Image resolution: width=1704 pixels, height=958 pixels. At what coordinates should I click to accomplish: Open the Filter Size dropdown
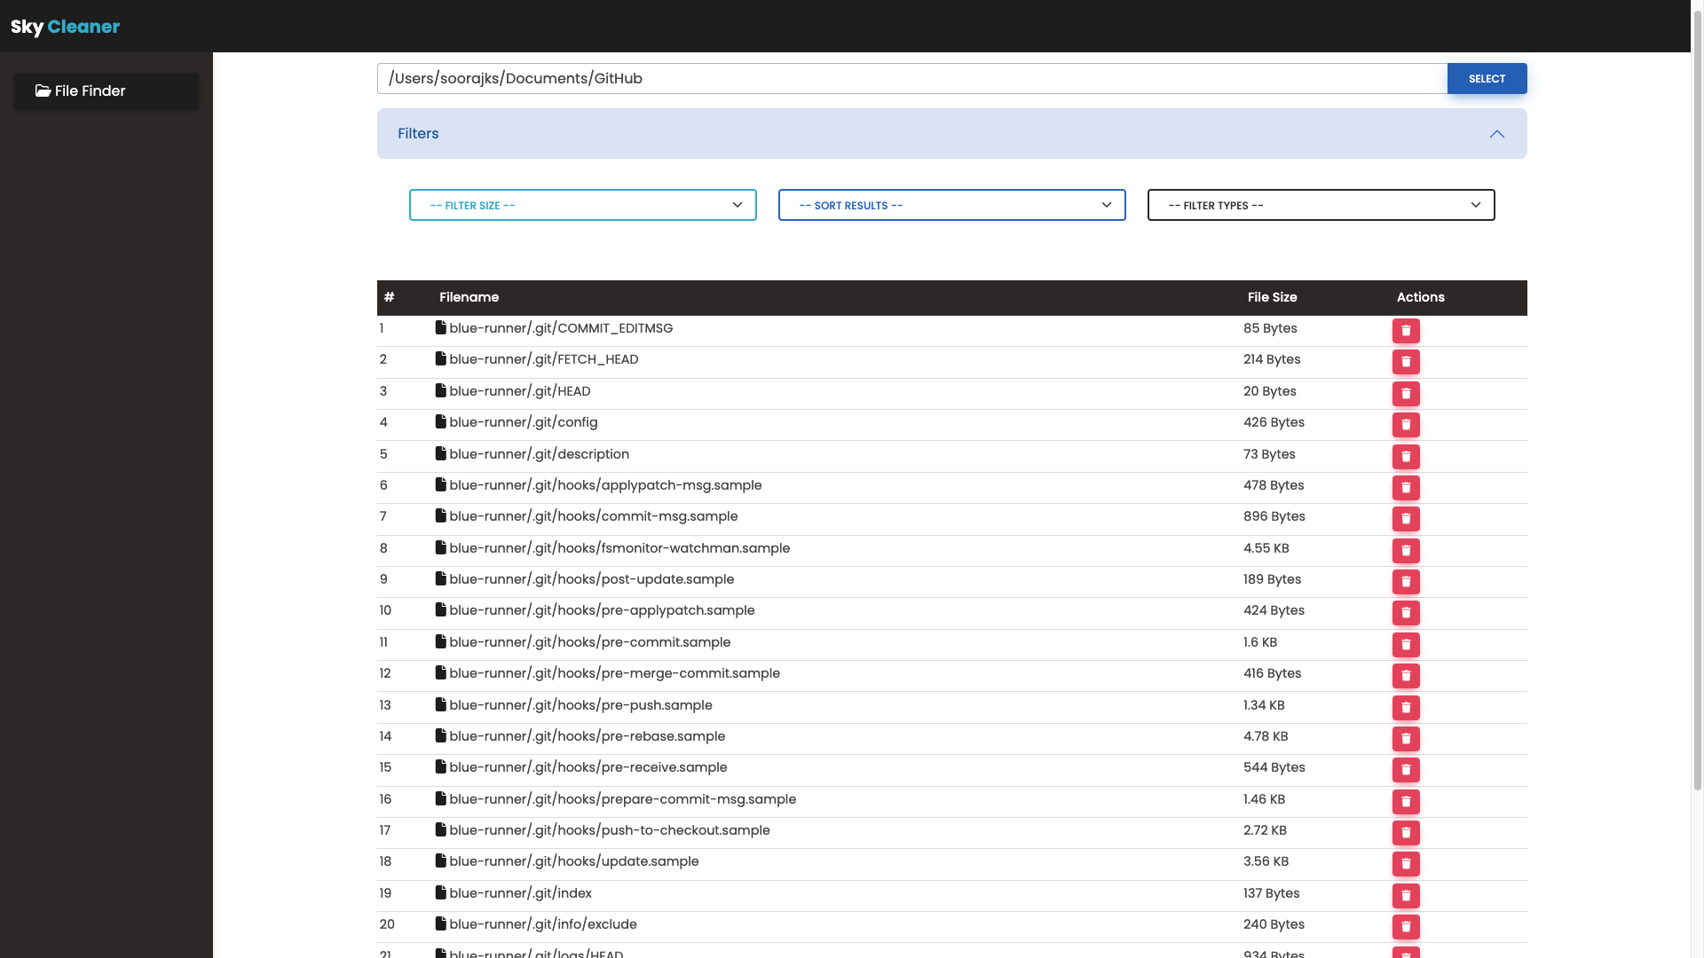(582, 205)
